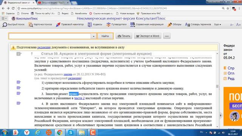Click the browser forward arrow
Viewport: 242px width, 136px height.
pyautogui.click(x=8, y=8)
